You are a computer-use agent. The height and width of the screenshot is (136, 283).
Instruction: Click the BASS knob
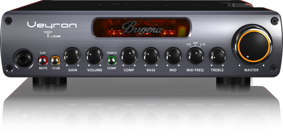pyautogui.click(x=151, y=56)
